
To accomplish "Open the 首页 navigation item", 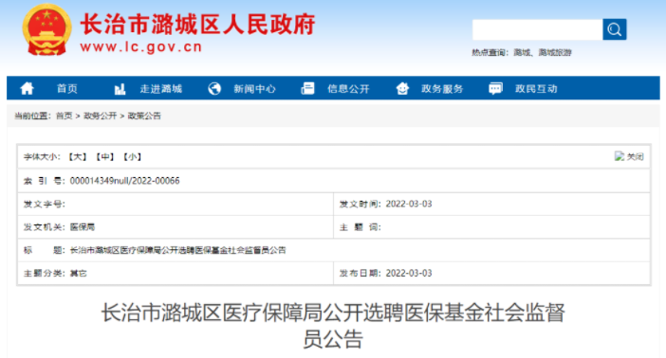I will click(x=67, y=89).
